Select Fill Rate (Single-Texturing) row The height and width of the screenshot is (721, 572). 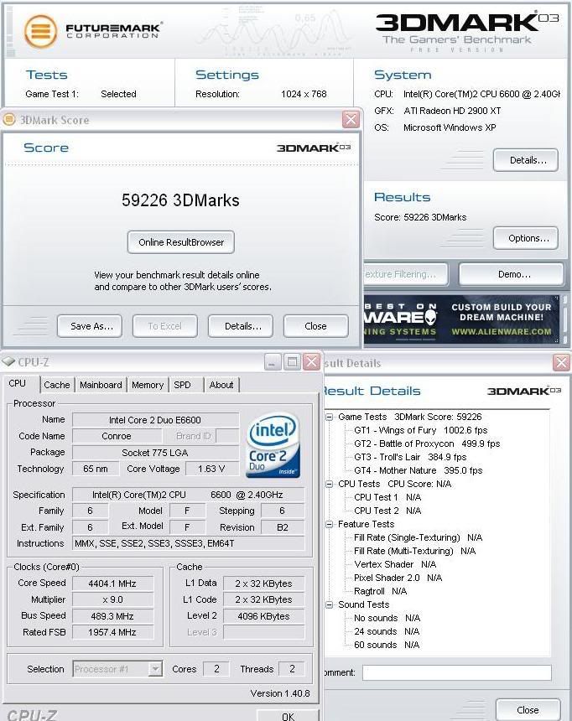click(418, 537)
